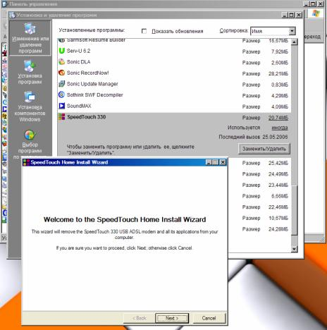Image resolution: width=327 pixels, height=330 pixels.
Task: Click the Change/Remove button for SpeedTouch 330
Action: coord(264,149)
